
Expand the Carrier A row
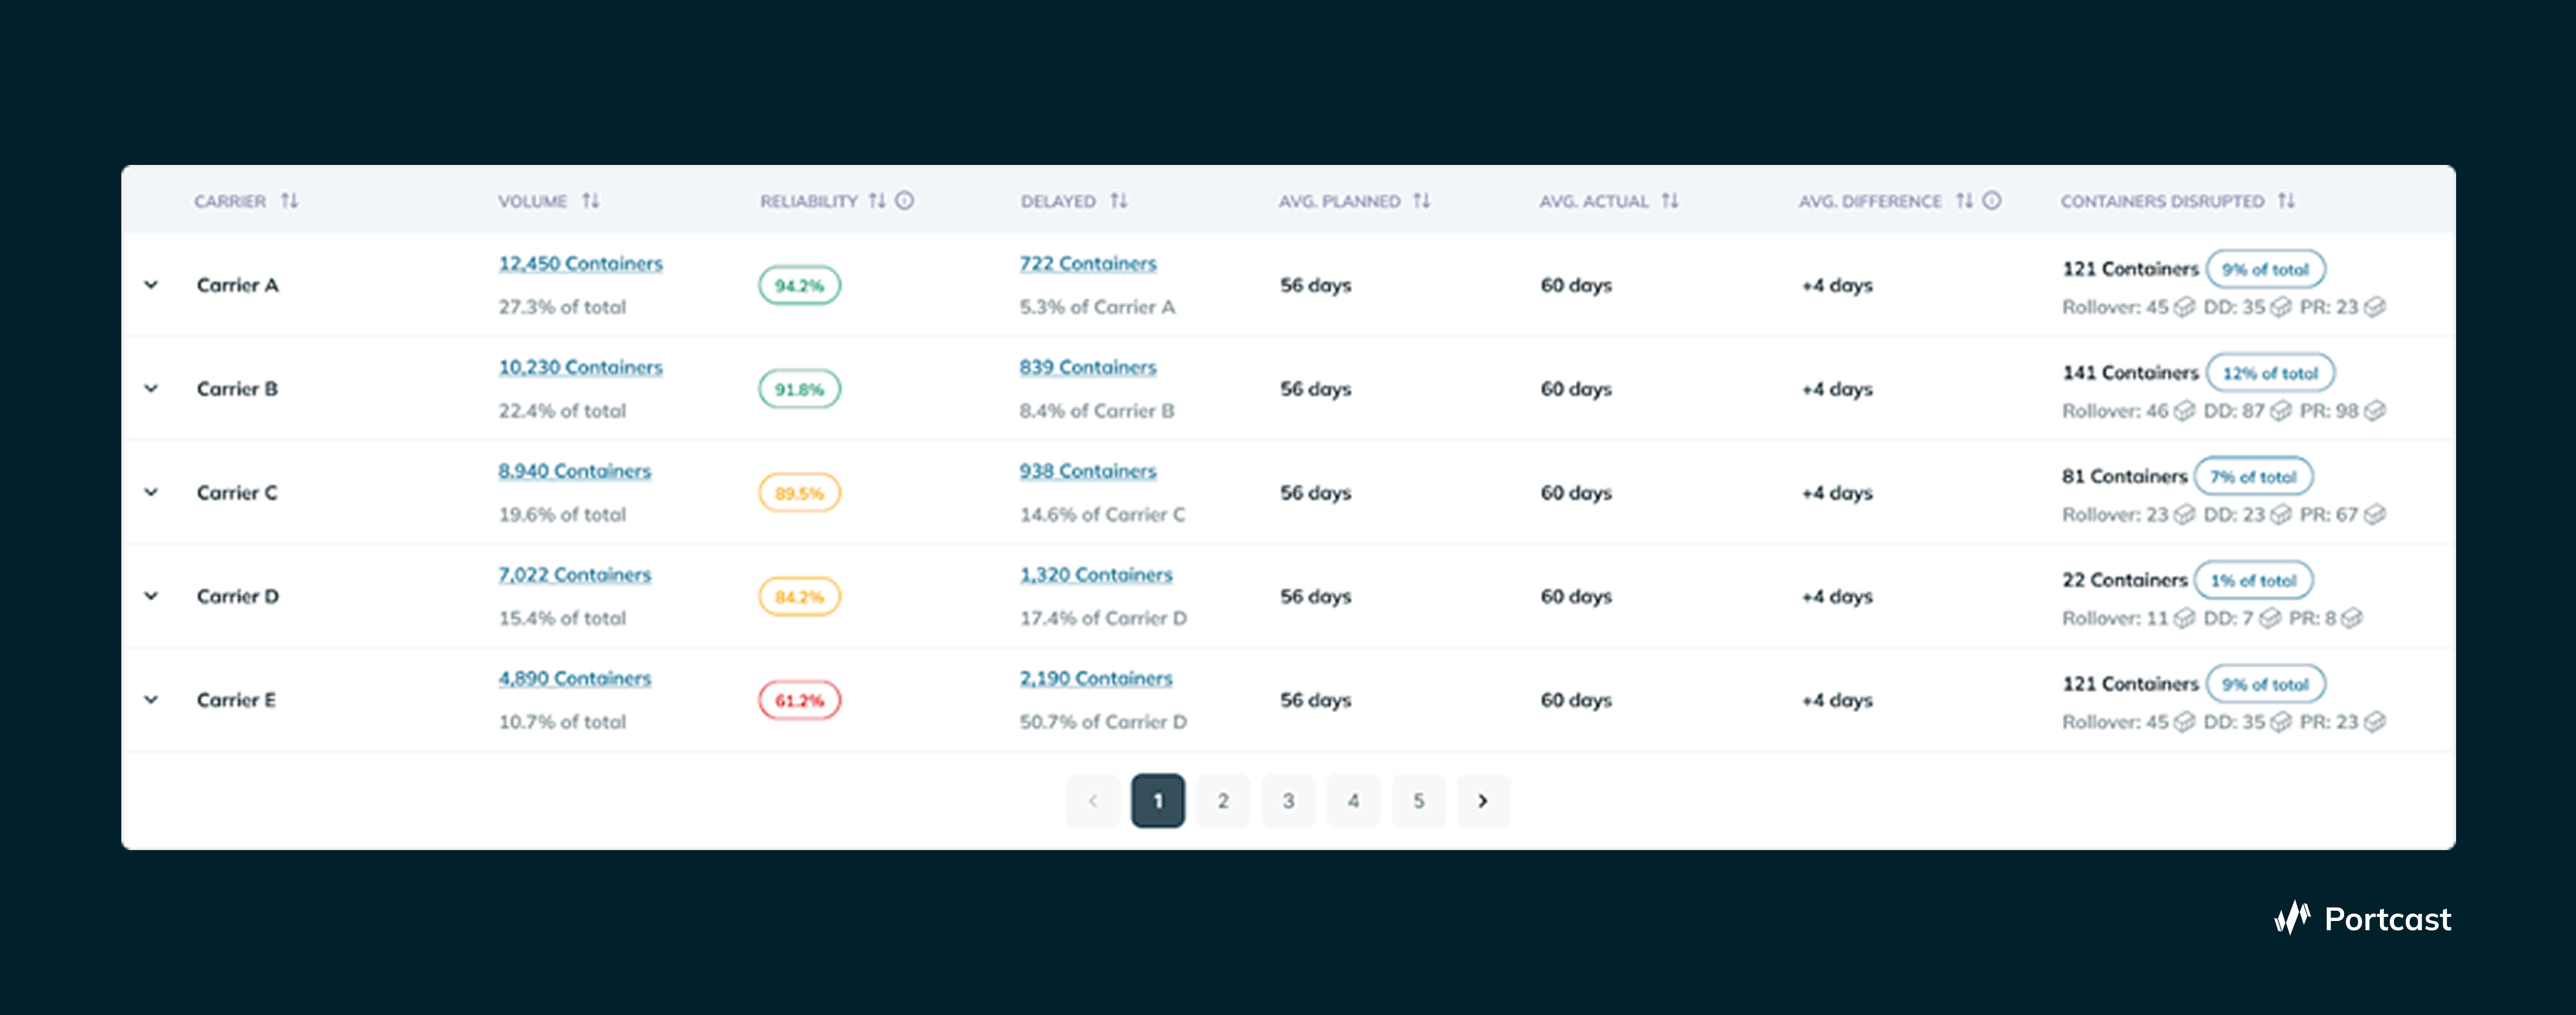tap(151, 285)
